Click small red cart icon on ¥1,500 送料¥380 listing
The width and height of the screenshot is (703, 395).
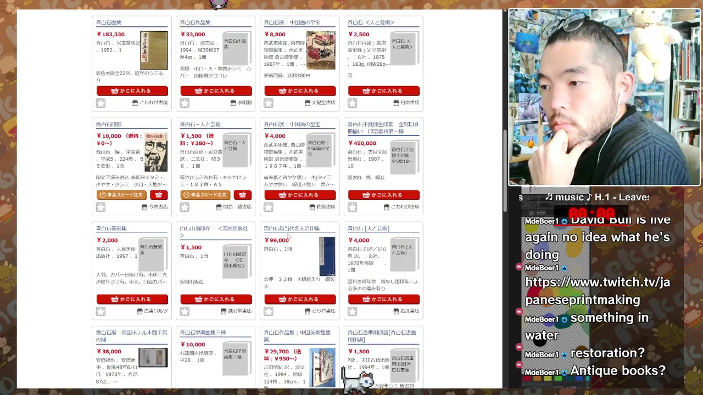(x=243, y=195)
